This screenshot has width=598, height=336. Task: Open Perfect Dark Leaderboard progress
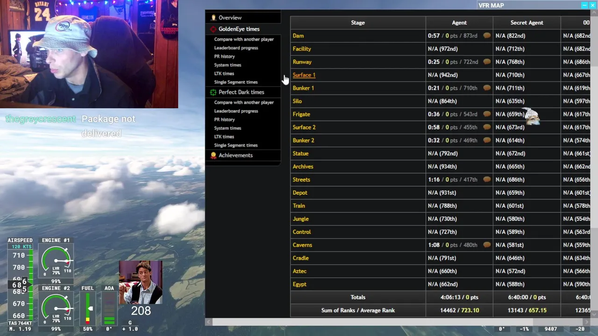point(236,111)
